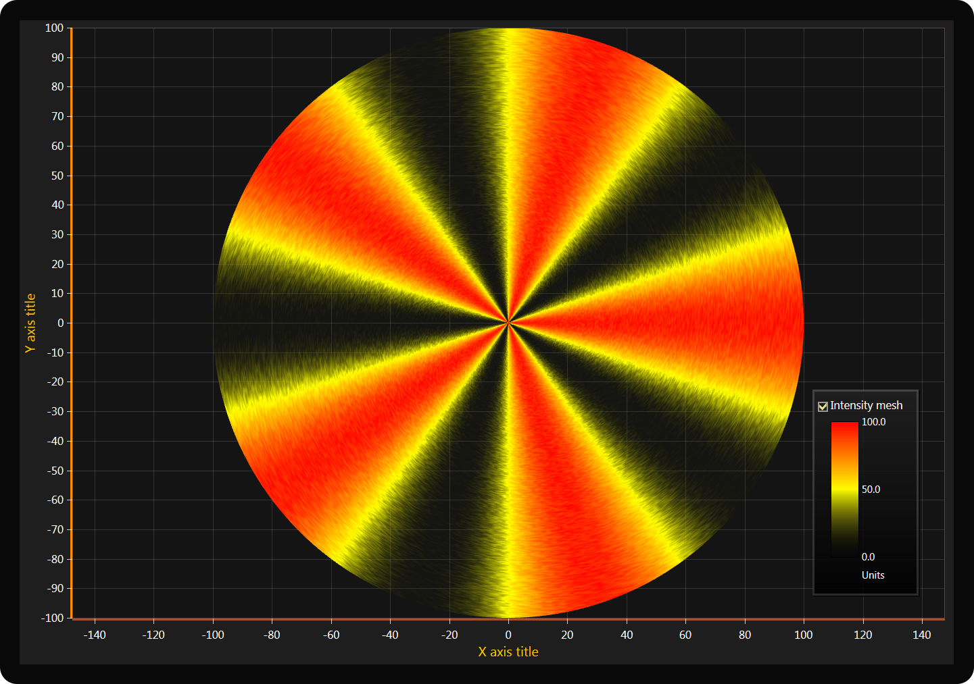This screenshot has height=684, width=974.
Task: Click the -100 tick on Y axis
Action: click(53, 618)
